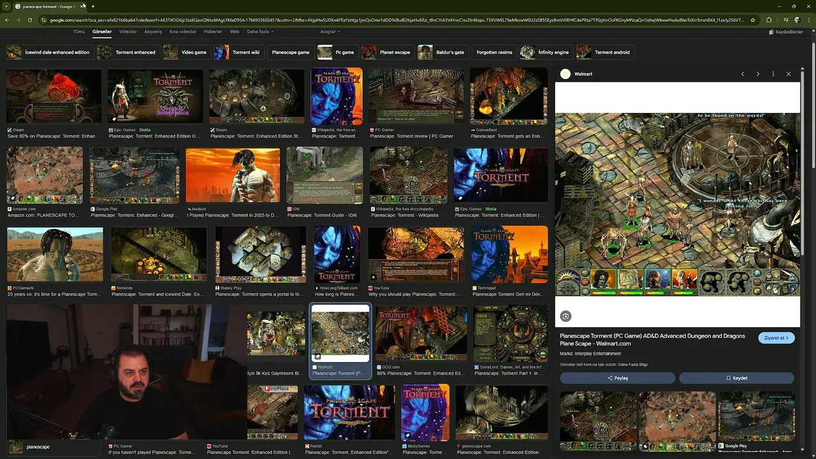Open a new browser tab
816x459 pixels.
(x=93, y=6)
